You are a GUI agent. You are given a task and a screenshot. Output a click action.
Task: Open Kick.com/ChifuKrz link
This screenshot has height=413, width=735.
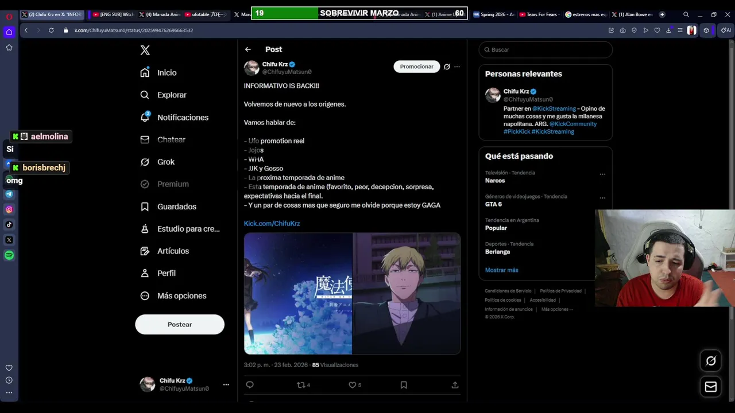272,224
